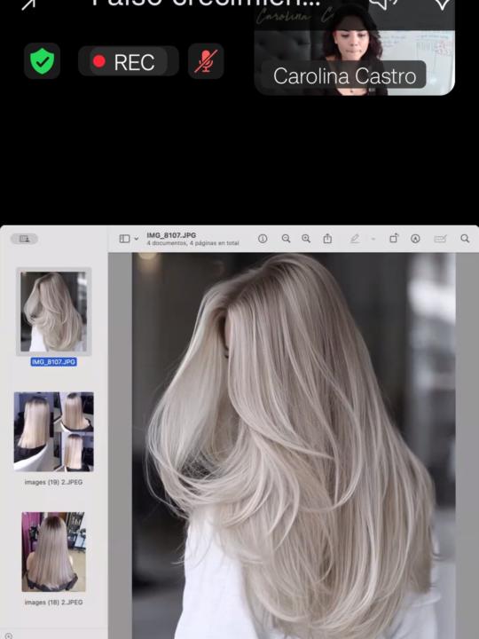479x639 pixels.
Task: Open the Inspector info icon
Action: click(x=263, y=239)
